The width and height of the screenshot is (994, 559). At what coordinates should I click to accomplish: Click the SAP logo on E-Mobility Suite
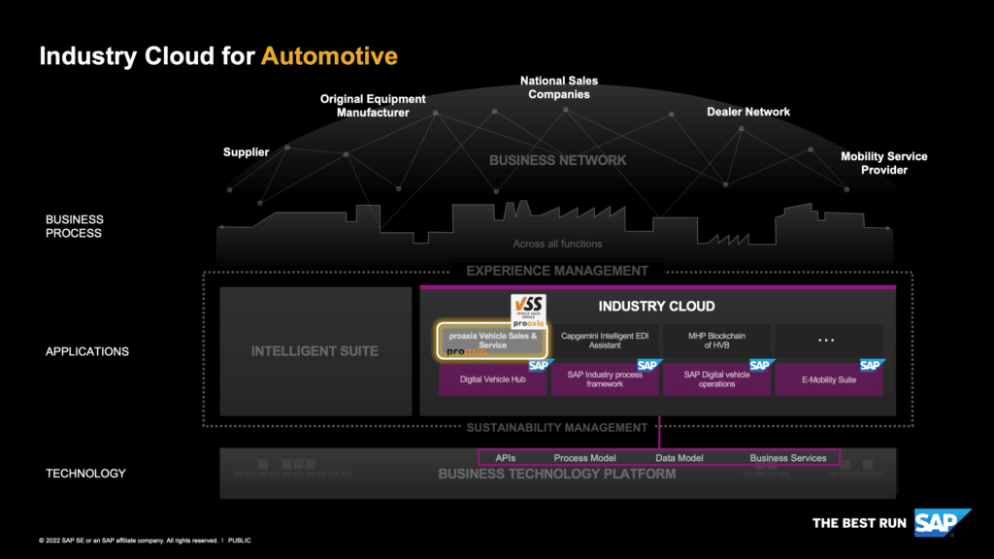point(871,366)
